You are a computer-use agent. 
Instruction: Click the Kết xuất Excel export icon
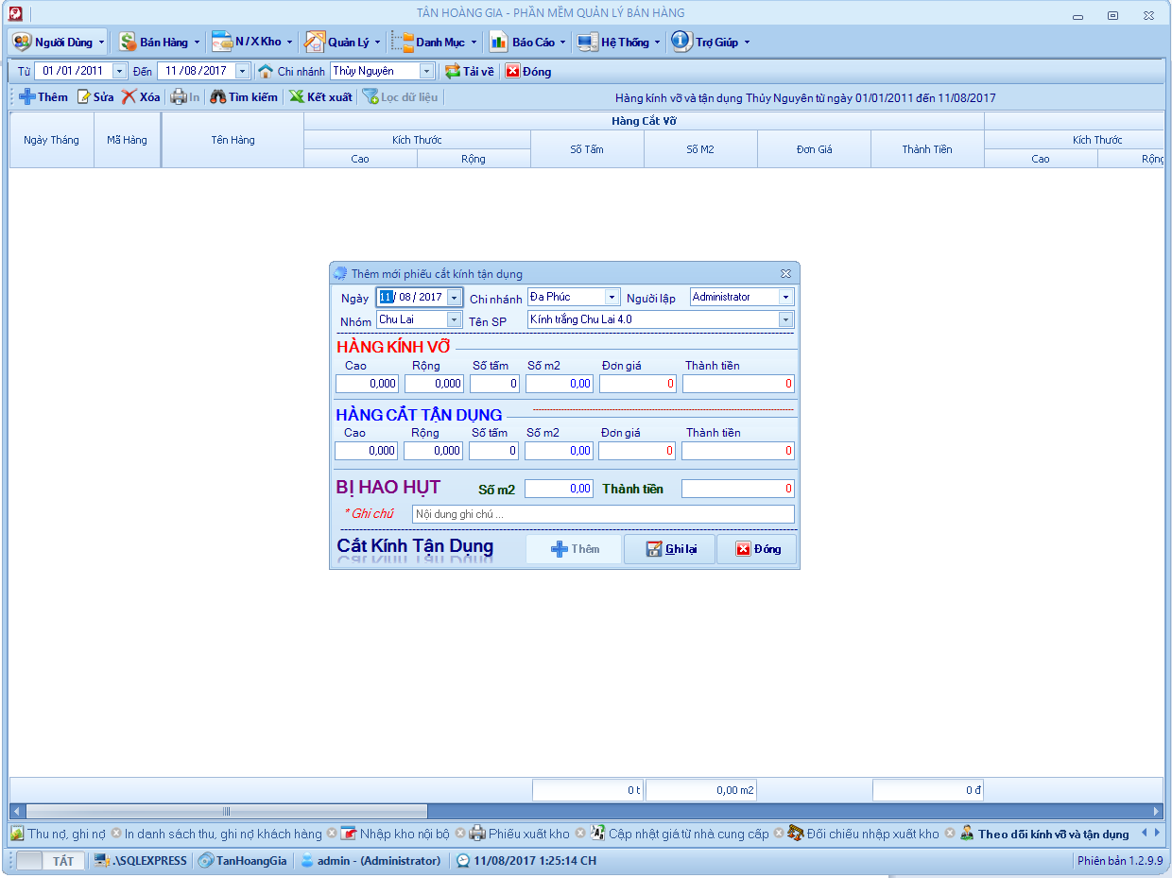tap(297, 97)
